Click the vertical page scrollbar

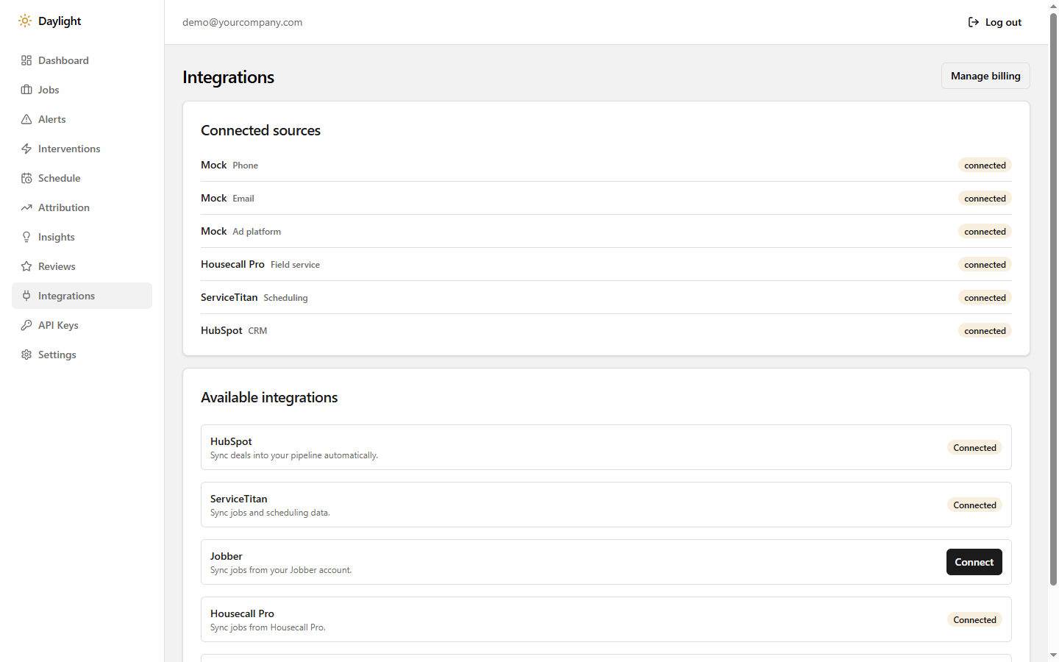(1053, 299)
